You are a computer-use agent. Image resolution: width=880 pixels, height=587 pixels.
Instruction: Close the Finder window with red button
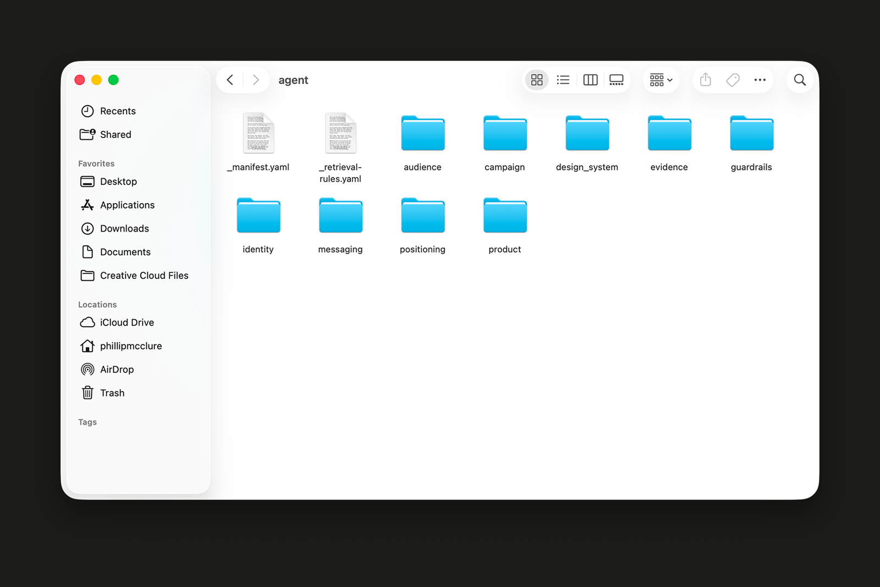tap(80, 80)
